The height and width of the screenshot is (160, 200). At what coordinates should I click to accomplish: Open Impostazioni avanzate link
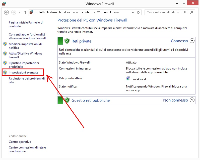click(23, 72)
